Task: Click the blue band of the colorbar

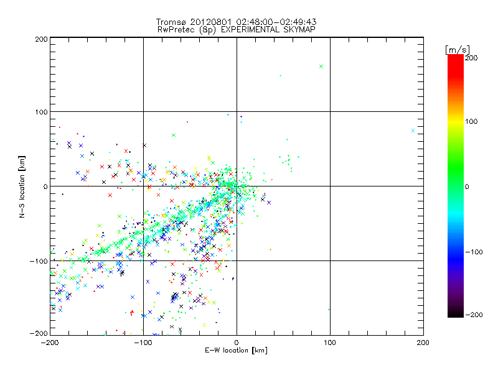Action: click(456, 259)
